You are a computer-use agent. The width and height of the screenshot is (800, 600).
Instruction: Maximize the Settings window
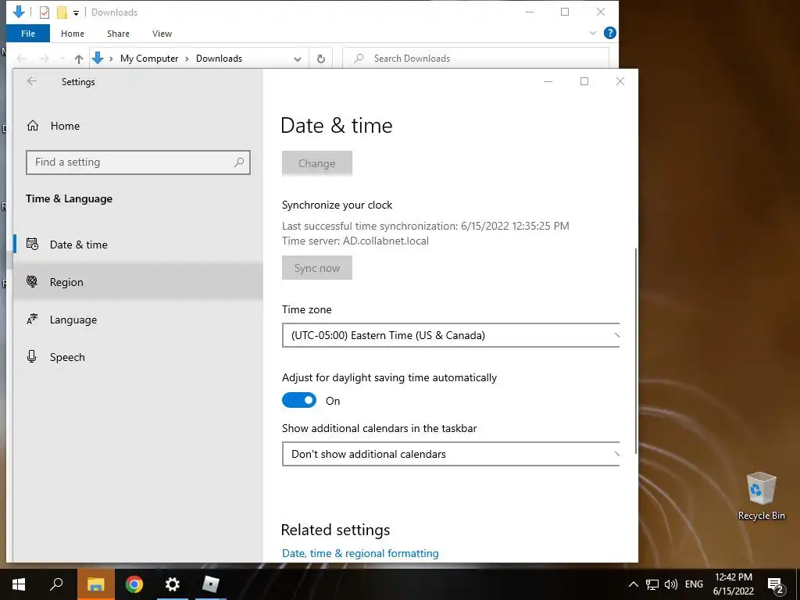[x=584, y=81]
